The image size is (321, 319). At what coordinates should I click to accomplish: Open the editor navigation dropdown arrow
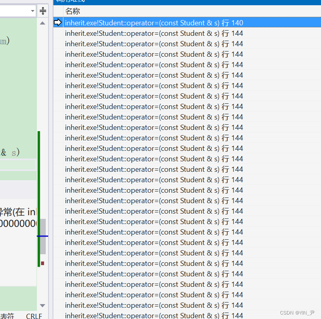pos(33,11)
